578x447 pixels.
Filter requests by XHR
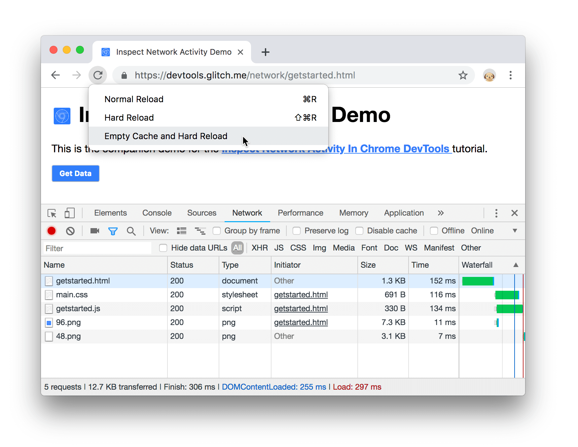(260, 248)
